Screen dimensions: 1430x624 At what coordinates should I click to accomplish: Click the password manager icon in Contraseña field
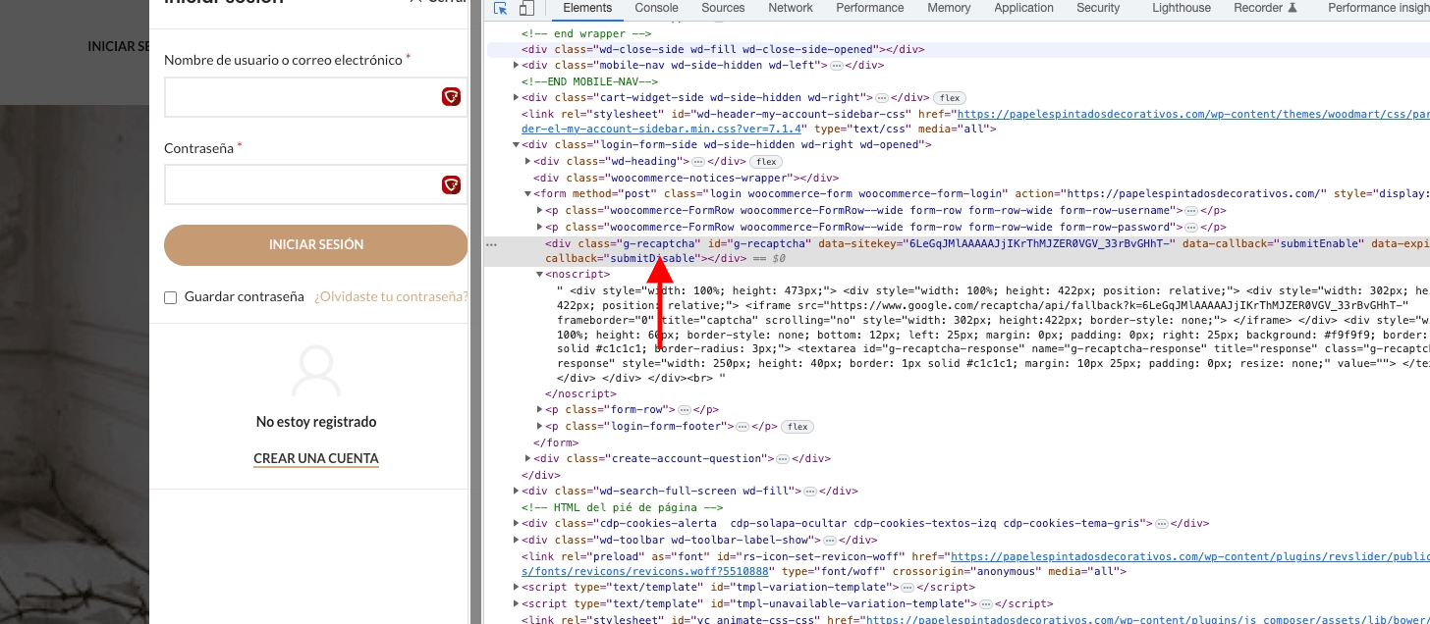[x=451, y=184]
